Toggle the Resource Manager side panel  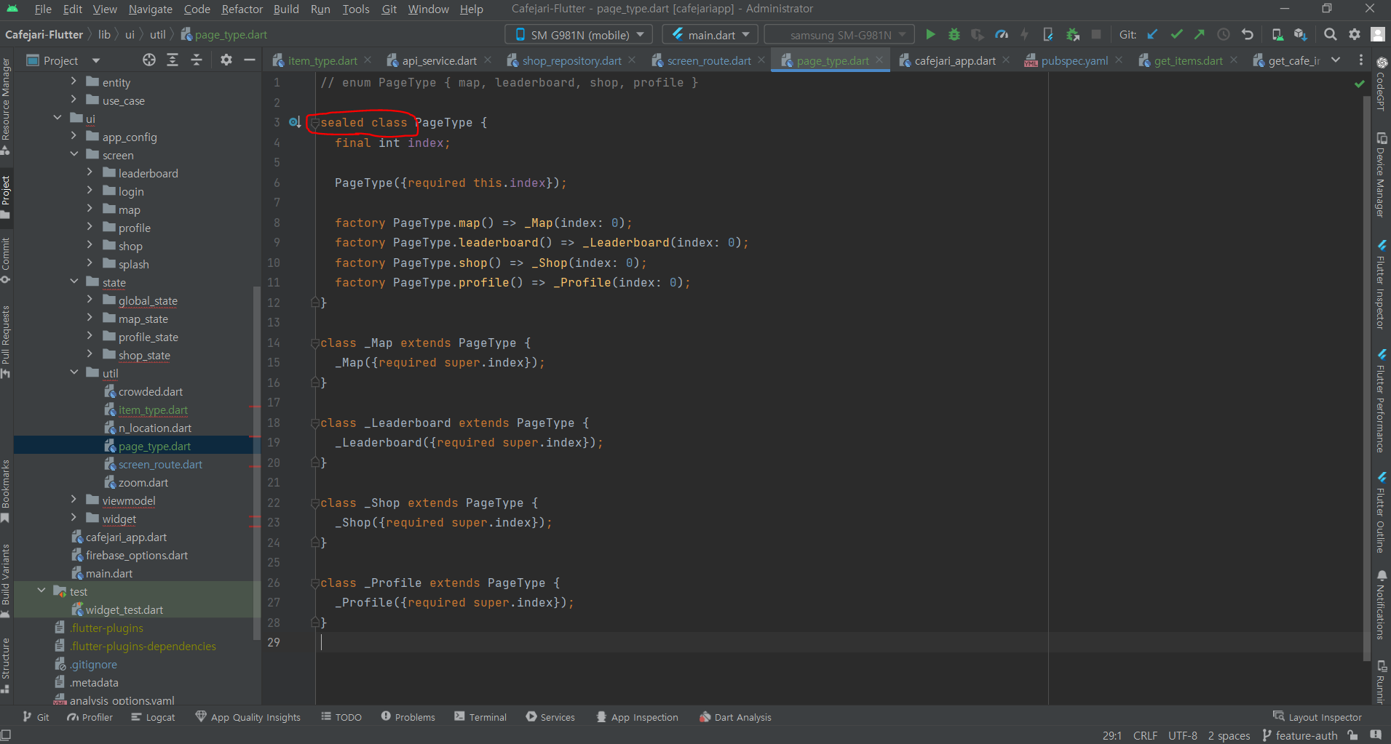coord(6,107)
